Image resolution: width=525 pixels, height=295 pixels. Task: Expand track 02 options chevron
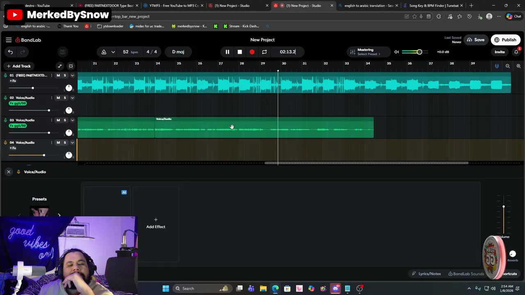[x=72, y=98]
